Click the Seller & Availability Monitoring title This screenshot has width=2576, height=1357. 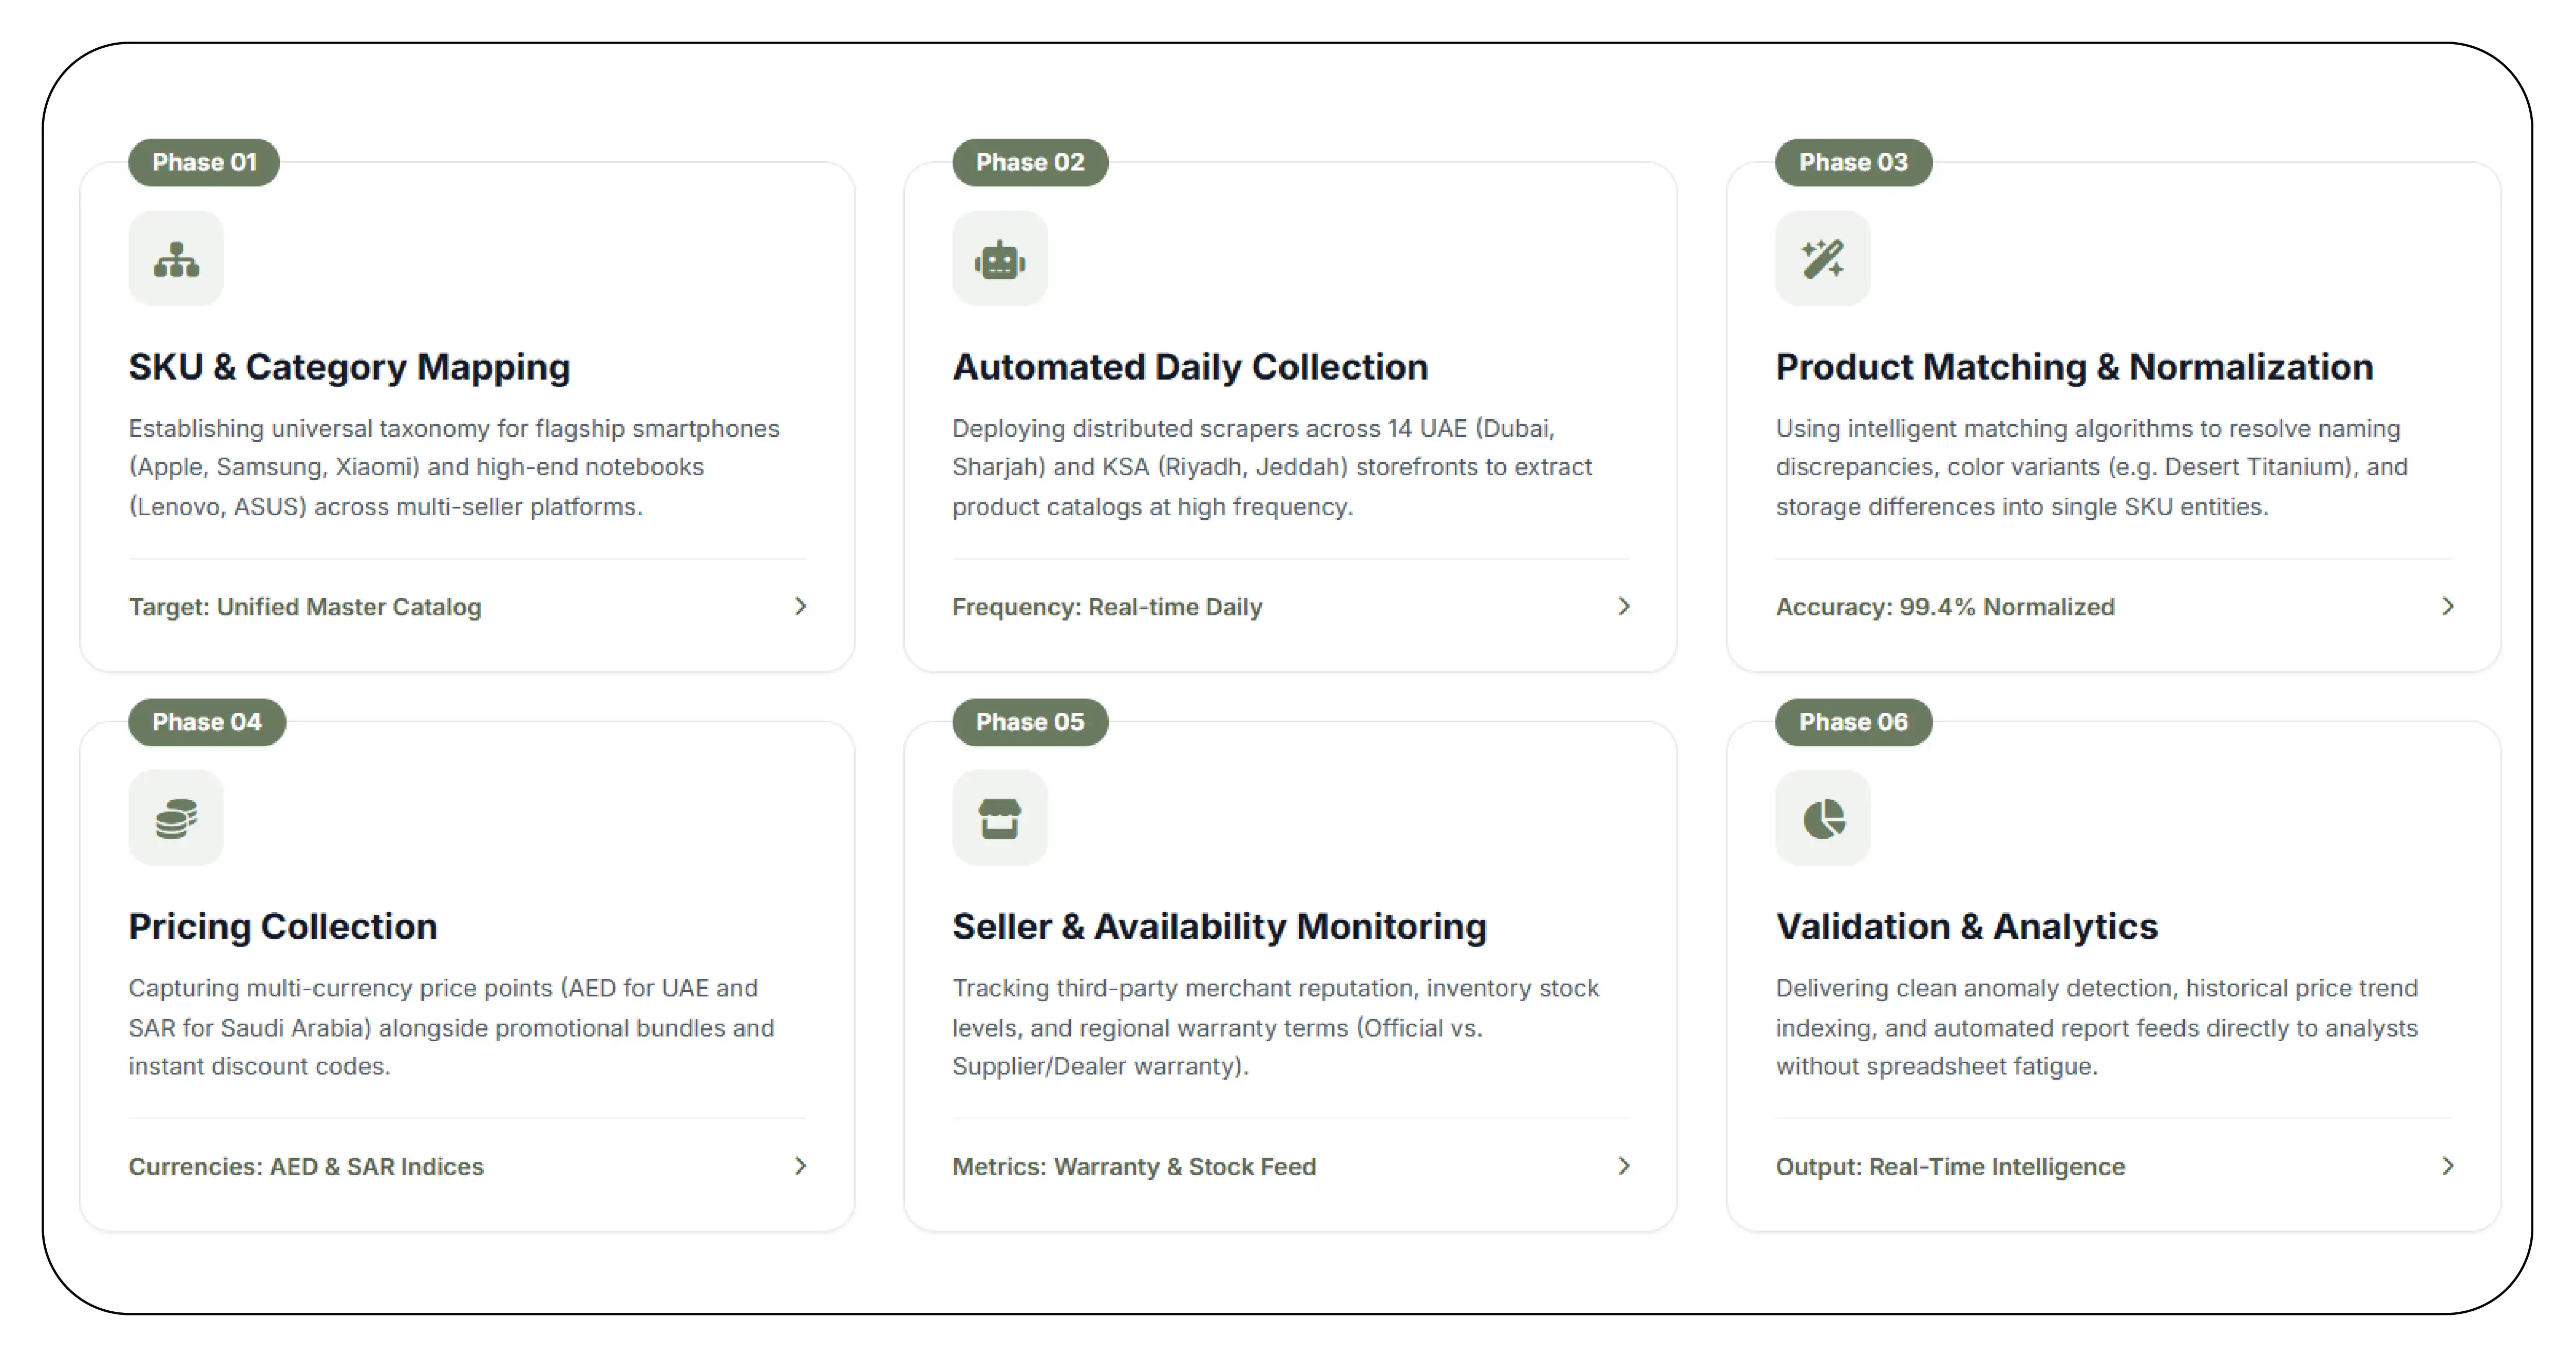pyautogui.click(x=1219, y=927)
